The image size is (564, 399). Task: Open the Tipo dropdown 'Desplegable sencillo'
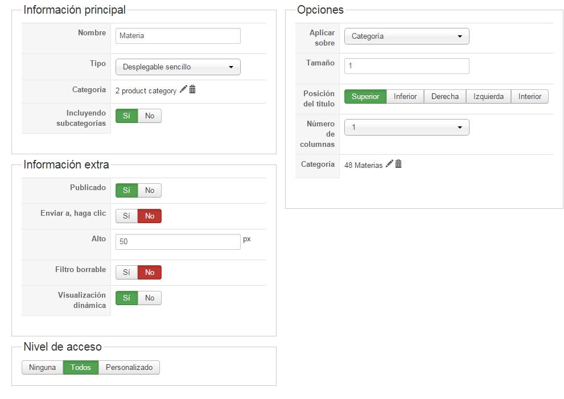coord(178,67)
